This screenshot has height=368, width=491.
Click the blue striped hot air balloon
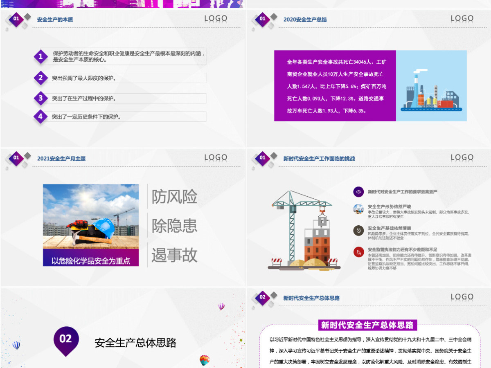tap(16, 346)
